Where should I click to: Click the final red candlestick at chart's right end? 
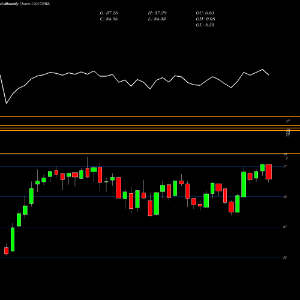pos(269,172)
